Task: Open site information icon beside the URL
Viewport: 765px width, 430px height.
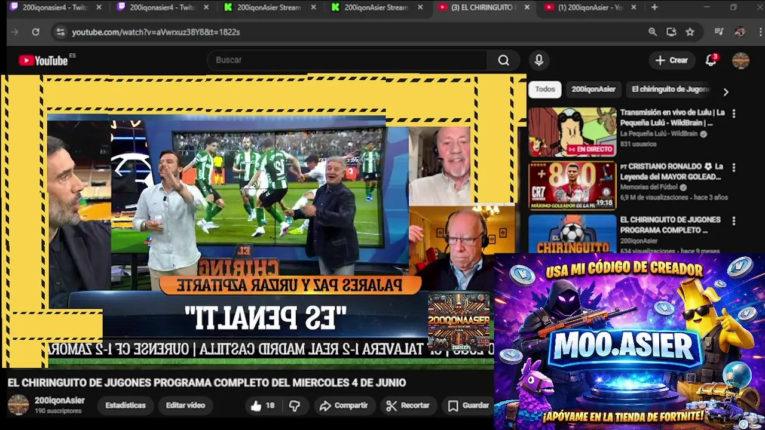Action: tap(60, 32)
